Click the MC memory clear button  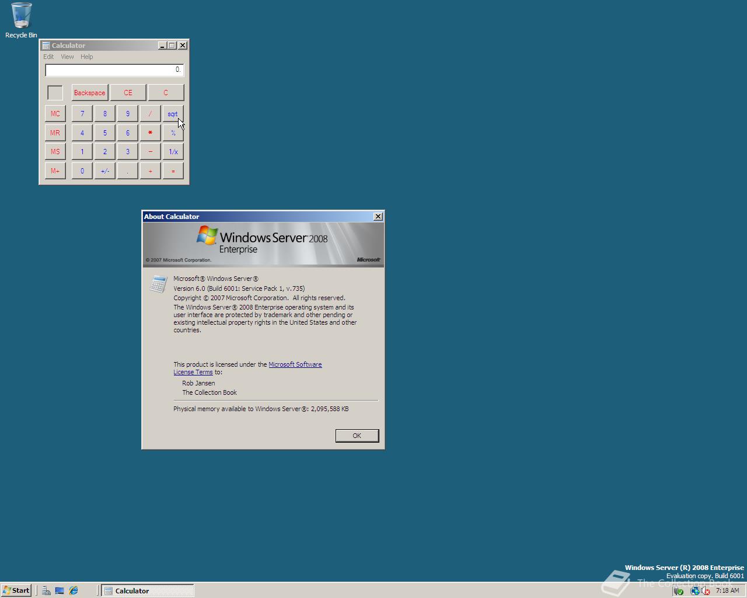pyautogui.click(x=55, y=114)
